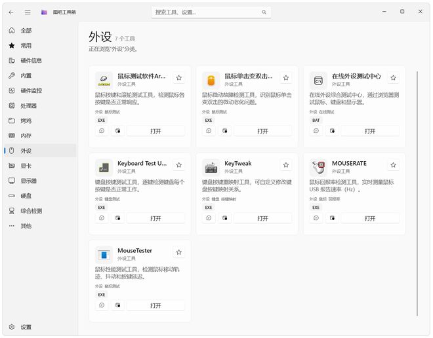Toggle the MOUSERATE favorite star

pyautogui.click(x=393, y=165)
